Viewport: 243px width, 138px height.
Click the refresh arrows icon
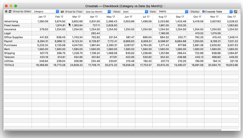pos(10,11)
